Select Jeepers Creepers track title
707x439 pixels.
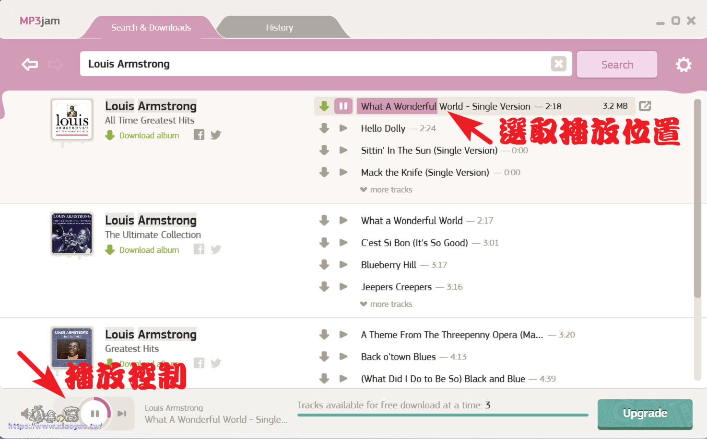pyautogui.click(x=396, y=287)
